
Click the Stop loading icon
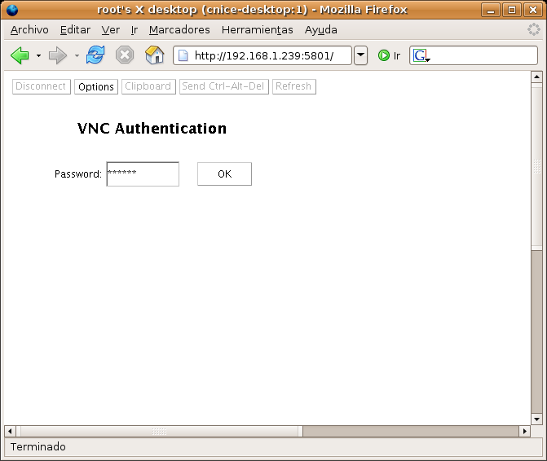click(124, 55)
